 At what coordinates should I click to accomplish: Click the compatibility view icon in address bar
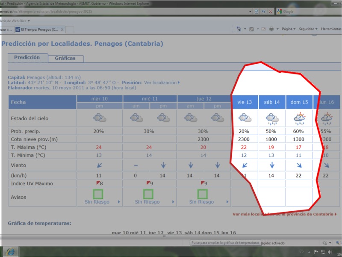[256, 12]
